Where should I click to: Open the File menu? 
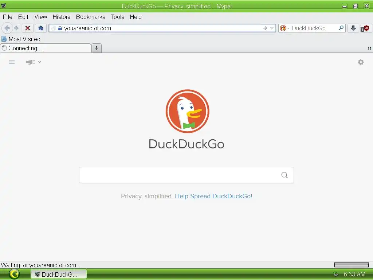point(7,17)
